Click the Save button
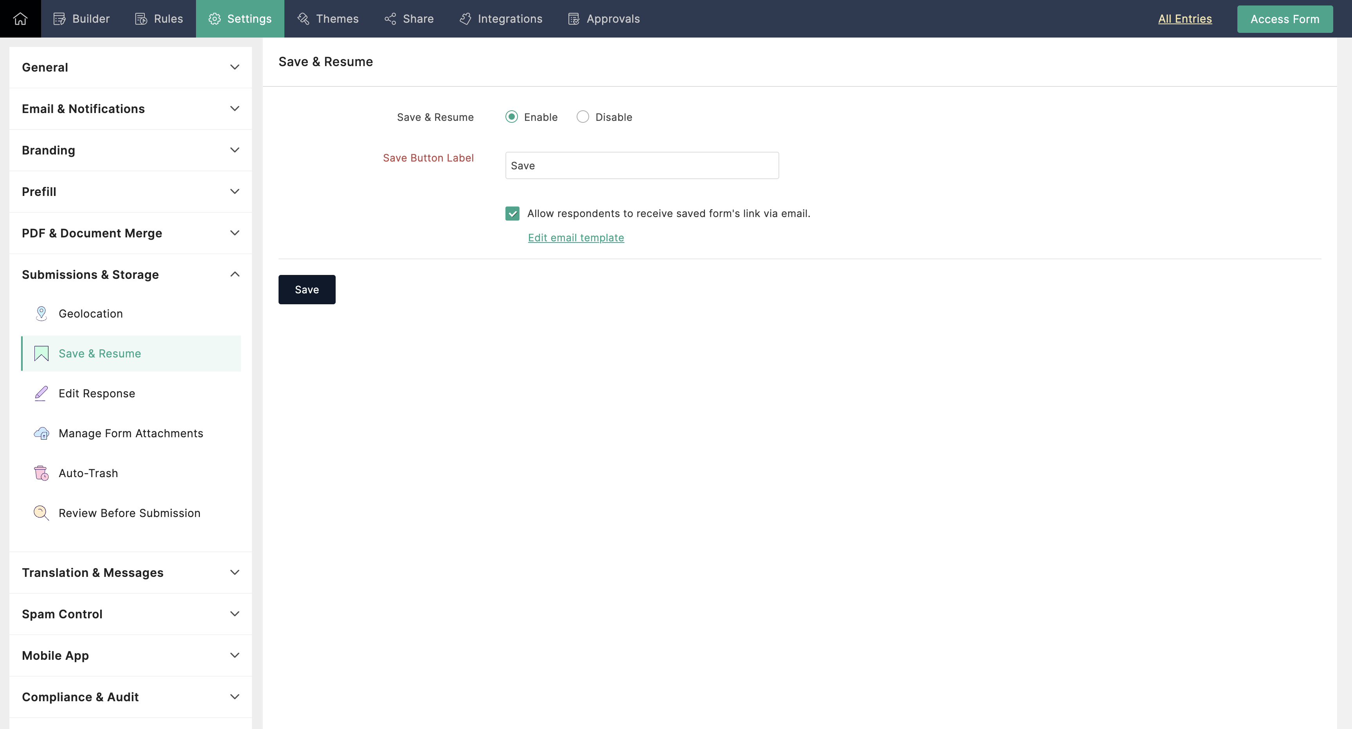The height and width of the screenshot is (729, 1352). tap(307, 289)
